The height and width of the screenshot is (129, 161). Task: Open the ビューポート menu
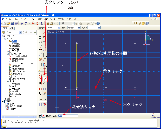[25, 19]
